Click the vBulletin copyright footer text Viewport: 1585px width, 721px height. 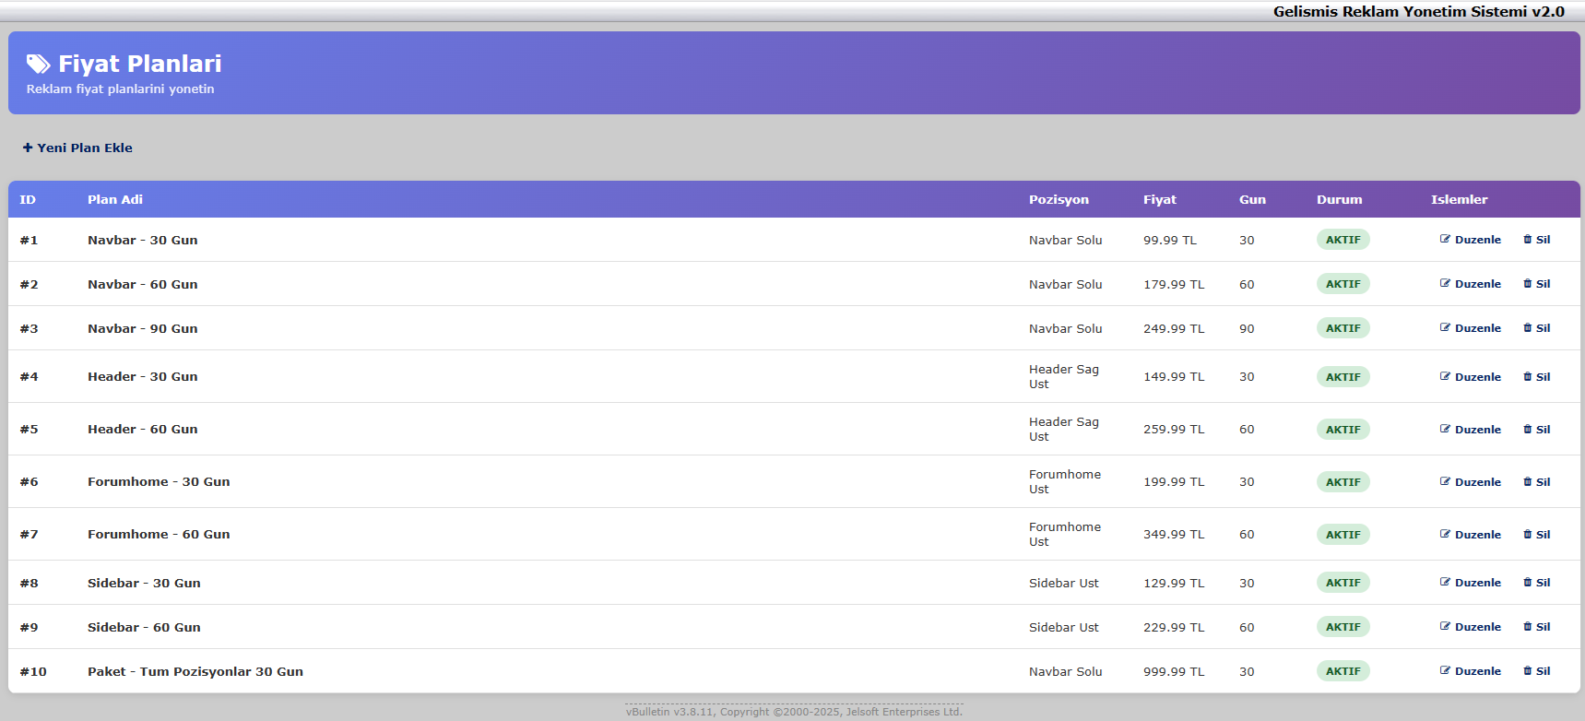(794, 712)
